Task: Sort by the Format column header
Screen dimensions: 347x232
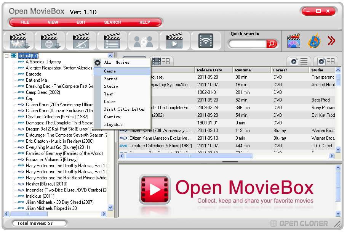Action: [290, 70]
